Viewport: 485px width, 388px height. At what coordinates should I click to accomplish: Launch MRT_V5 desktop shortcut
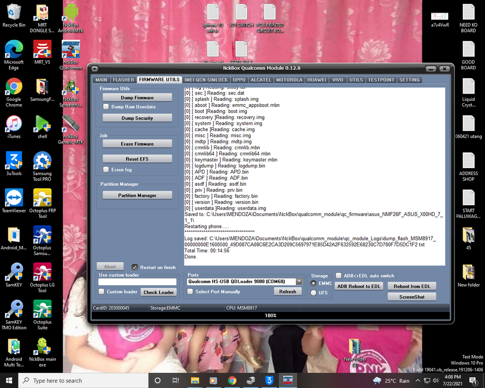pos(42,52)
